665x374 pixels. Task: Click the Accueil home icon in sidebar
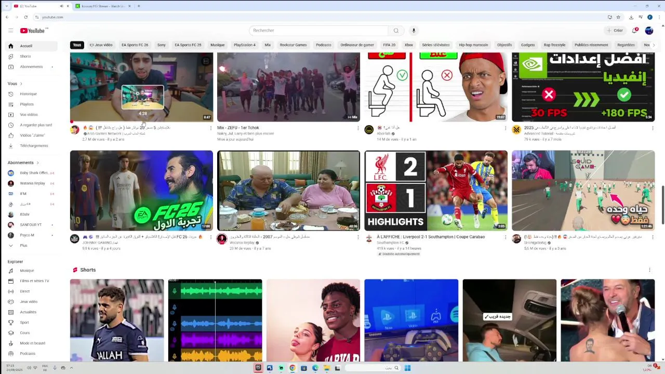coord(10,46)
